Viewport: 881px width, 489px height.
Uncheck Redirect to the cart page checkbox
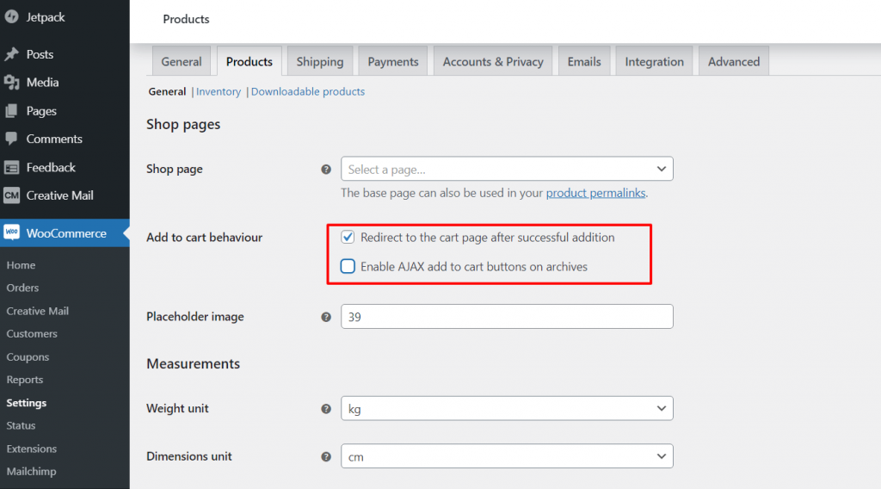348,237
